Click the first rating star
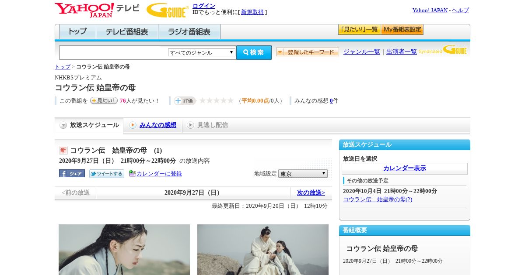Screen dimensions: 525x275 (203, 100)
